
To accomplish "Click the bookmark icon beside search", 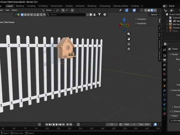I will click(x=91, y=15).
